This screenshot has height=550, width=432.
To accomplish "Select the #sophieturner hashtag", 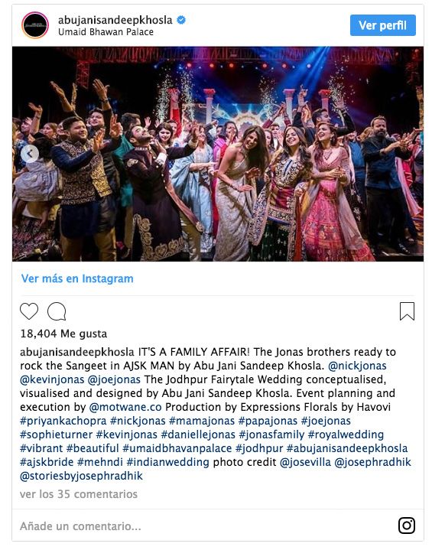I will pyautogui.click(x=56, y=434).
